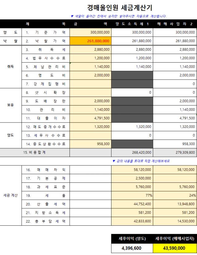Click the 매도중개수수료 금액 cell 1,320,000
The height and width of the screenshot is (255, 197).
tap(90, 127)
